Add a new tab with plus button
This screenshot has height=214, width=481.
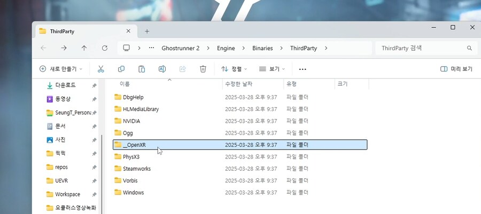[x=147, y=31]
